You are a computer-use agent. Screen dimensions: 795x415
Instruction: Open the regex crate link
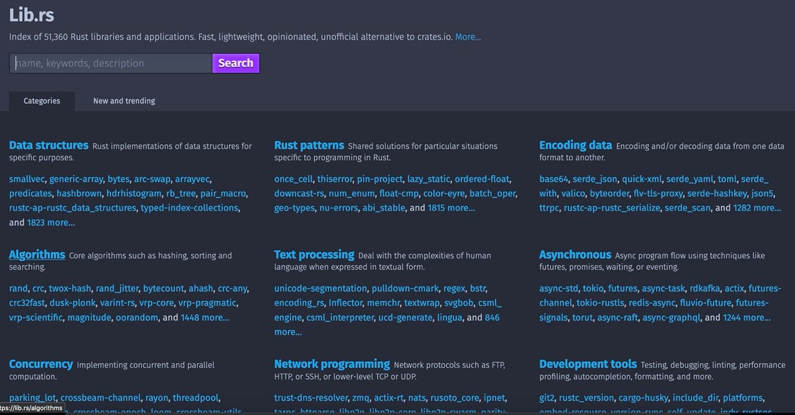454,288
